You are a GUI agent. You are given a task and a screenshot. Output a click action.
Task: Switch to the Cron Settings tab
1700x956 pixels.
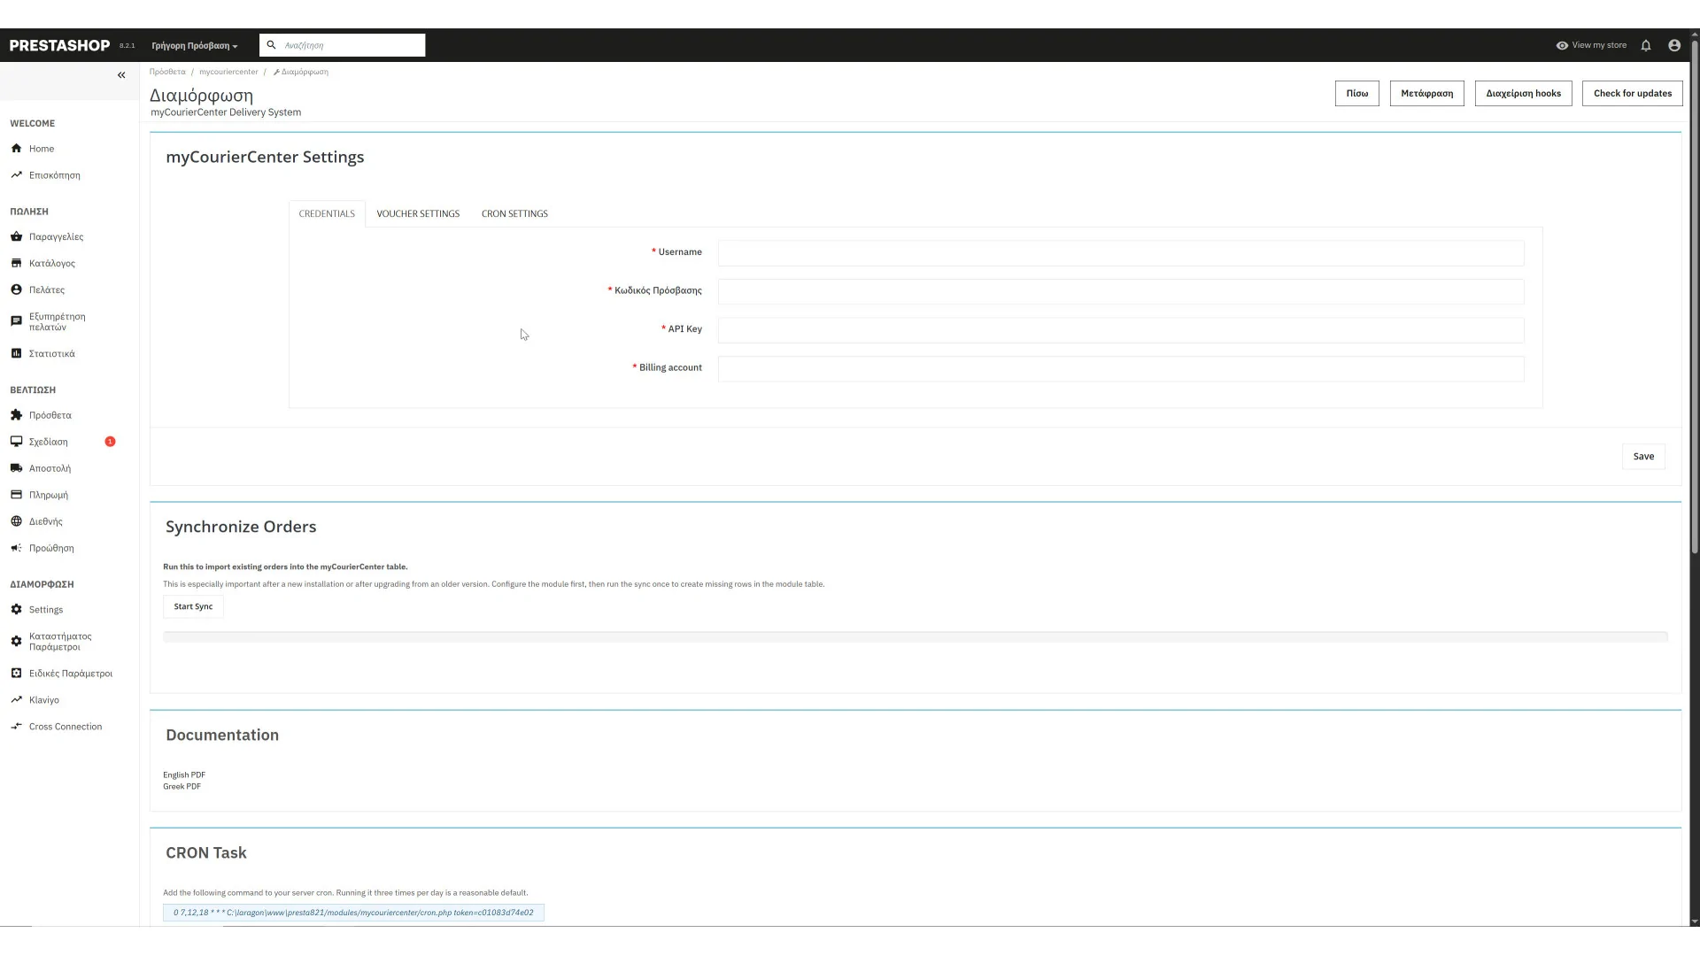click(514, 214)
